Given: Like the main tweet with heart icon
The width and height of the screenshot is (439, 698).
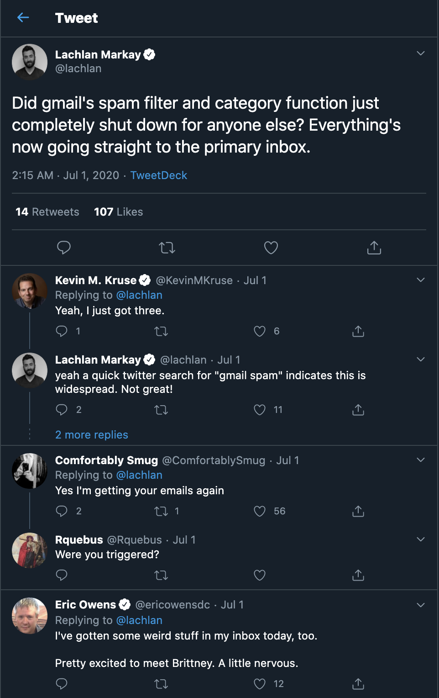Looking at the screenshot, I should (271, 248).
